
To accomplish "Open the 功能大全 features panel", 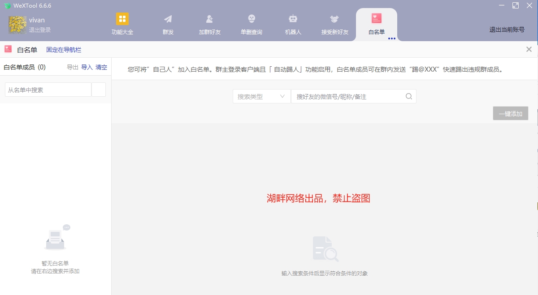I will click(122, 25).
